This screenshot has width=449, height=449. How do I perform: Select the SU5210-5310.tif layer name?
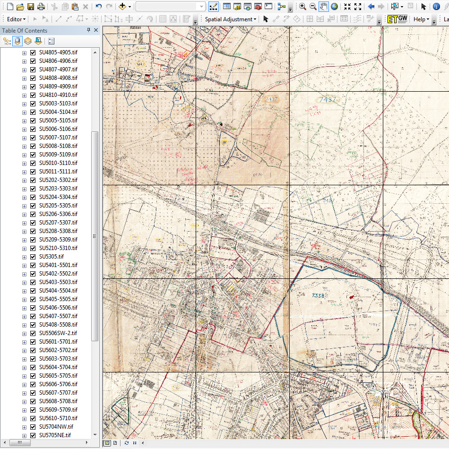(x=58, y=248)
